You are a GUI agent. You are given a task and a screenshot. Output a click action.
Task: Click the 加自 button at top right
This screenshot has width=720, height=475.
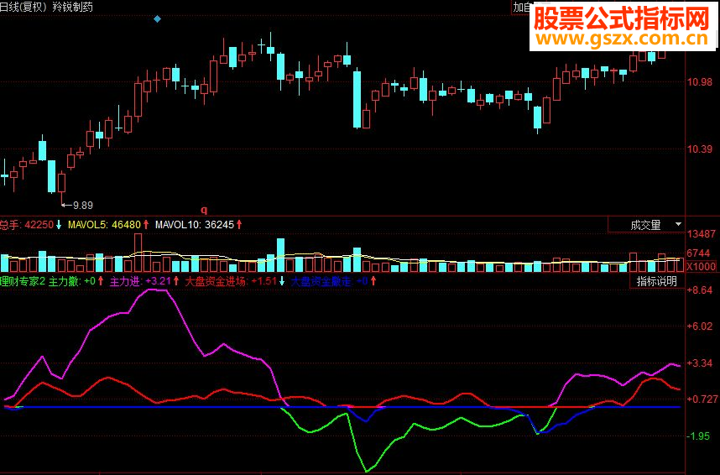click(x=522, y=8)
